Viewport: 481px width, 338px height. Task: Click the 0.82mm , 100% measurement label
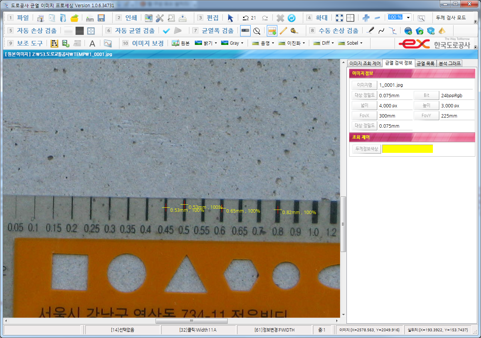pyautogui.click(x=299, y=213)
